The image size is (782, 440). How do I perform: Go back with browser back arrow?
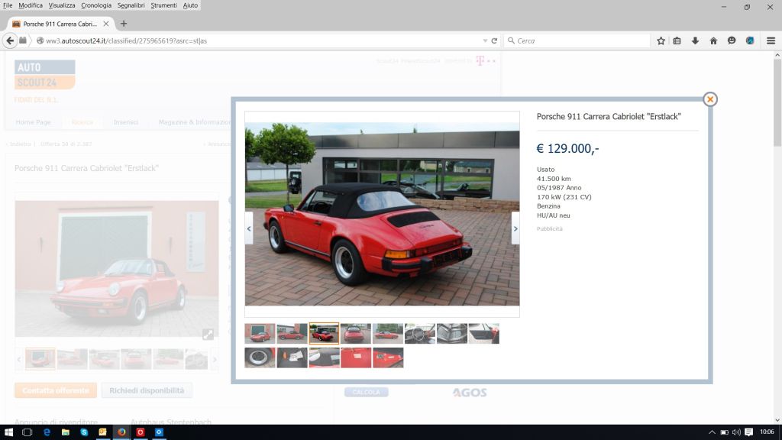[x=10, y=40]
